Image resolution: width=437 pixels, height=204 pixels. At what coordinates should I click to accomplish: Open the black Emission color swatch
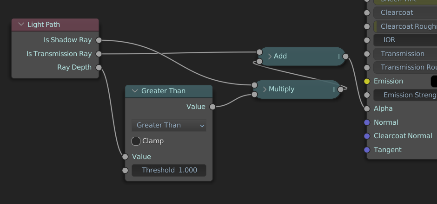(x=434, y=81)
